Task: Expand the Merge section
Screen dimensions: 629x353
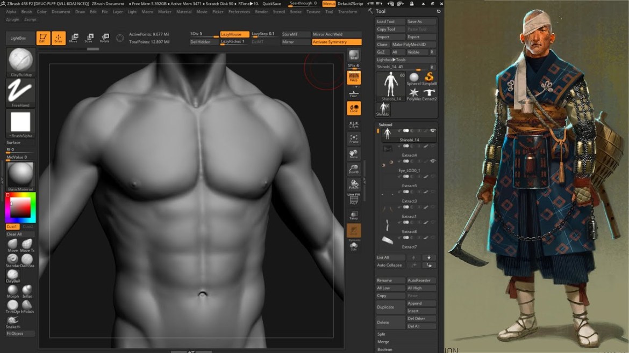Action: (383, 342)
